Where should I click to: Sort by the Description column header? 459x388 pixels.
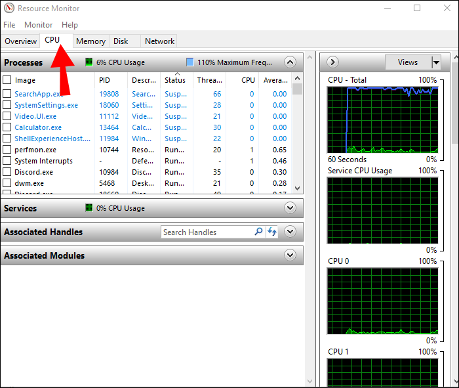pos(144,80)
